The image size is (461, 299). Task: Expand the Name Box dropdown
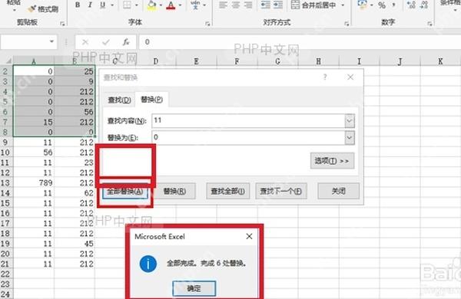[51, 41]
